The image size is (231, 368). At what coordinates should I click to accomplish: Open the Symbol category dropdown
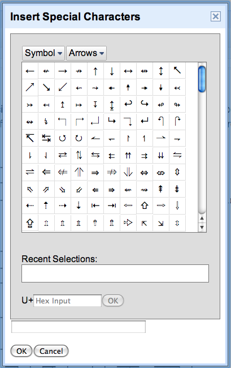[43, 53]
